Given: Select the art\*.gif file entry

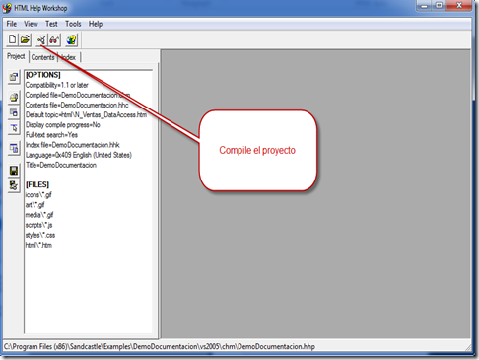Looking at the screenshot, I should point(34,205).
